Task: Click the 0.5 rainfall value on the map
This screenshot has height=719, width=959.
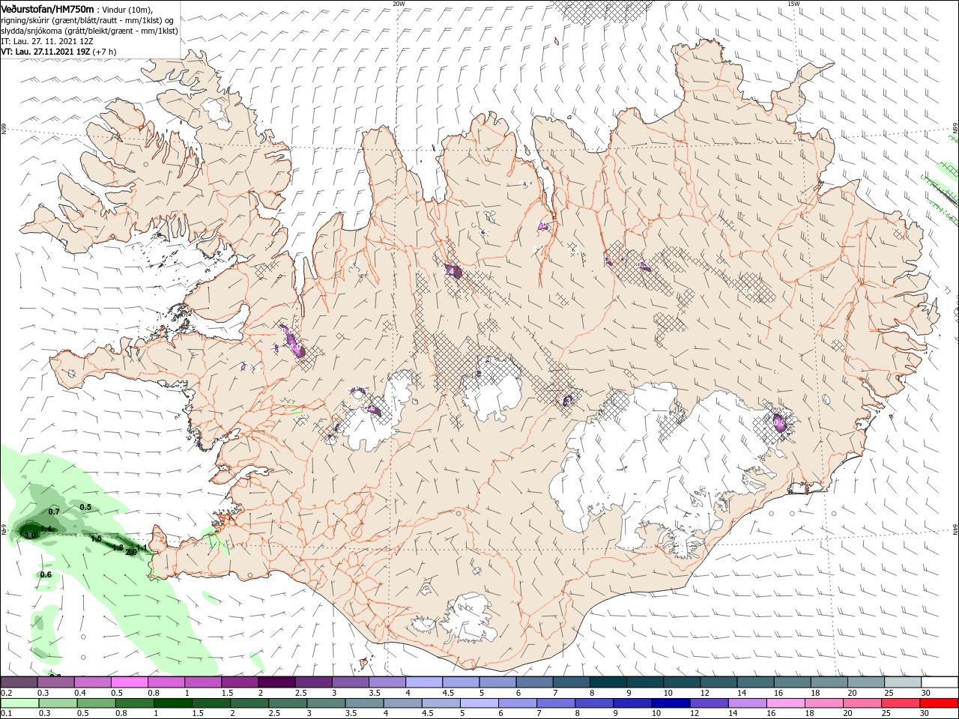Action: point(85,507)
